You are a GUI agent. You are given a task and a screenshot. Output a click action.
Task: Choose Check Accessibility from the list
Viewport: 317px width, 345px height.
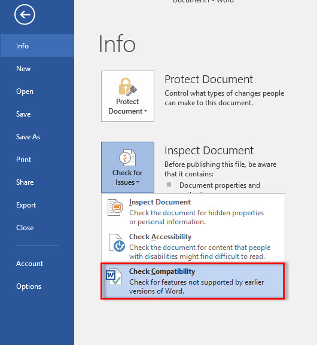pos(193,246)
